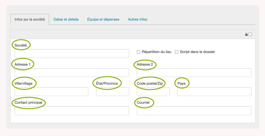Click the Adresse 2 input box
This screenshot has width=265, height=136.
click(194, 73)
